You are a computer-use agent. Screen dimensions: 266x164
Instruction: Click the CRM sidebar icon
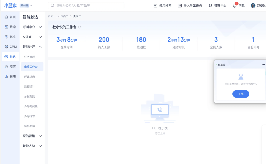(6, 47)
